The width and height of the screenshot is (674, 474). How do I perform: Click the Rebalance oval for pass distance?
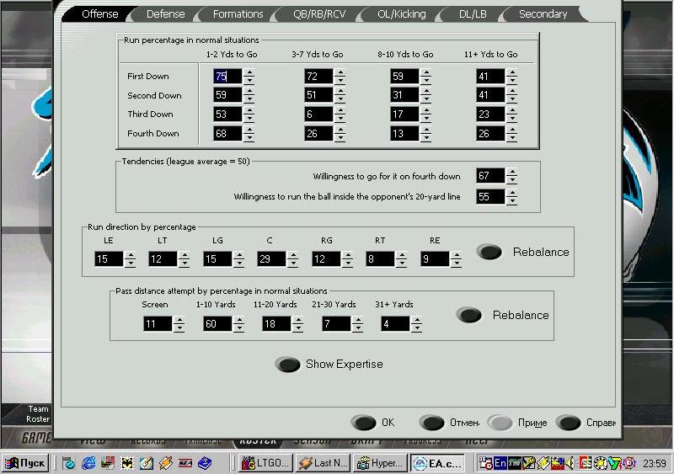tap(469, 315)
